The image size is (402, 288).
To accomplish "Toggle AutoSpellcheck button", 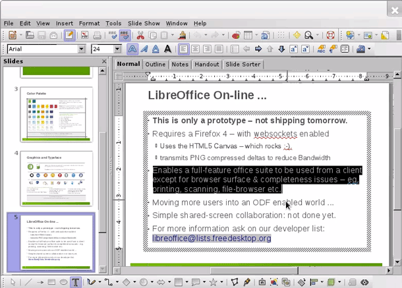I will tap(125, 35).
